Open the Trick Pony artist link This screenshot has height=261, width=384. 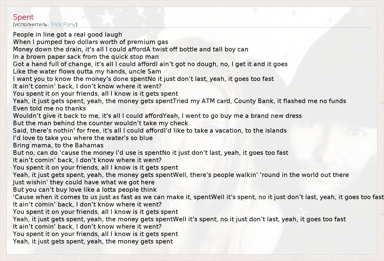(x=63, y=24)
